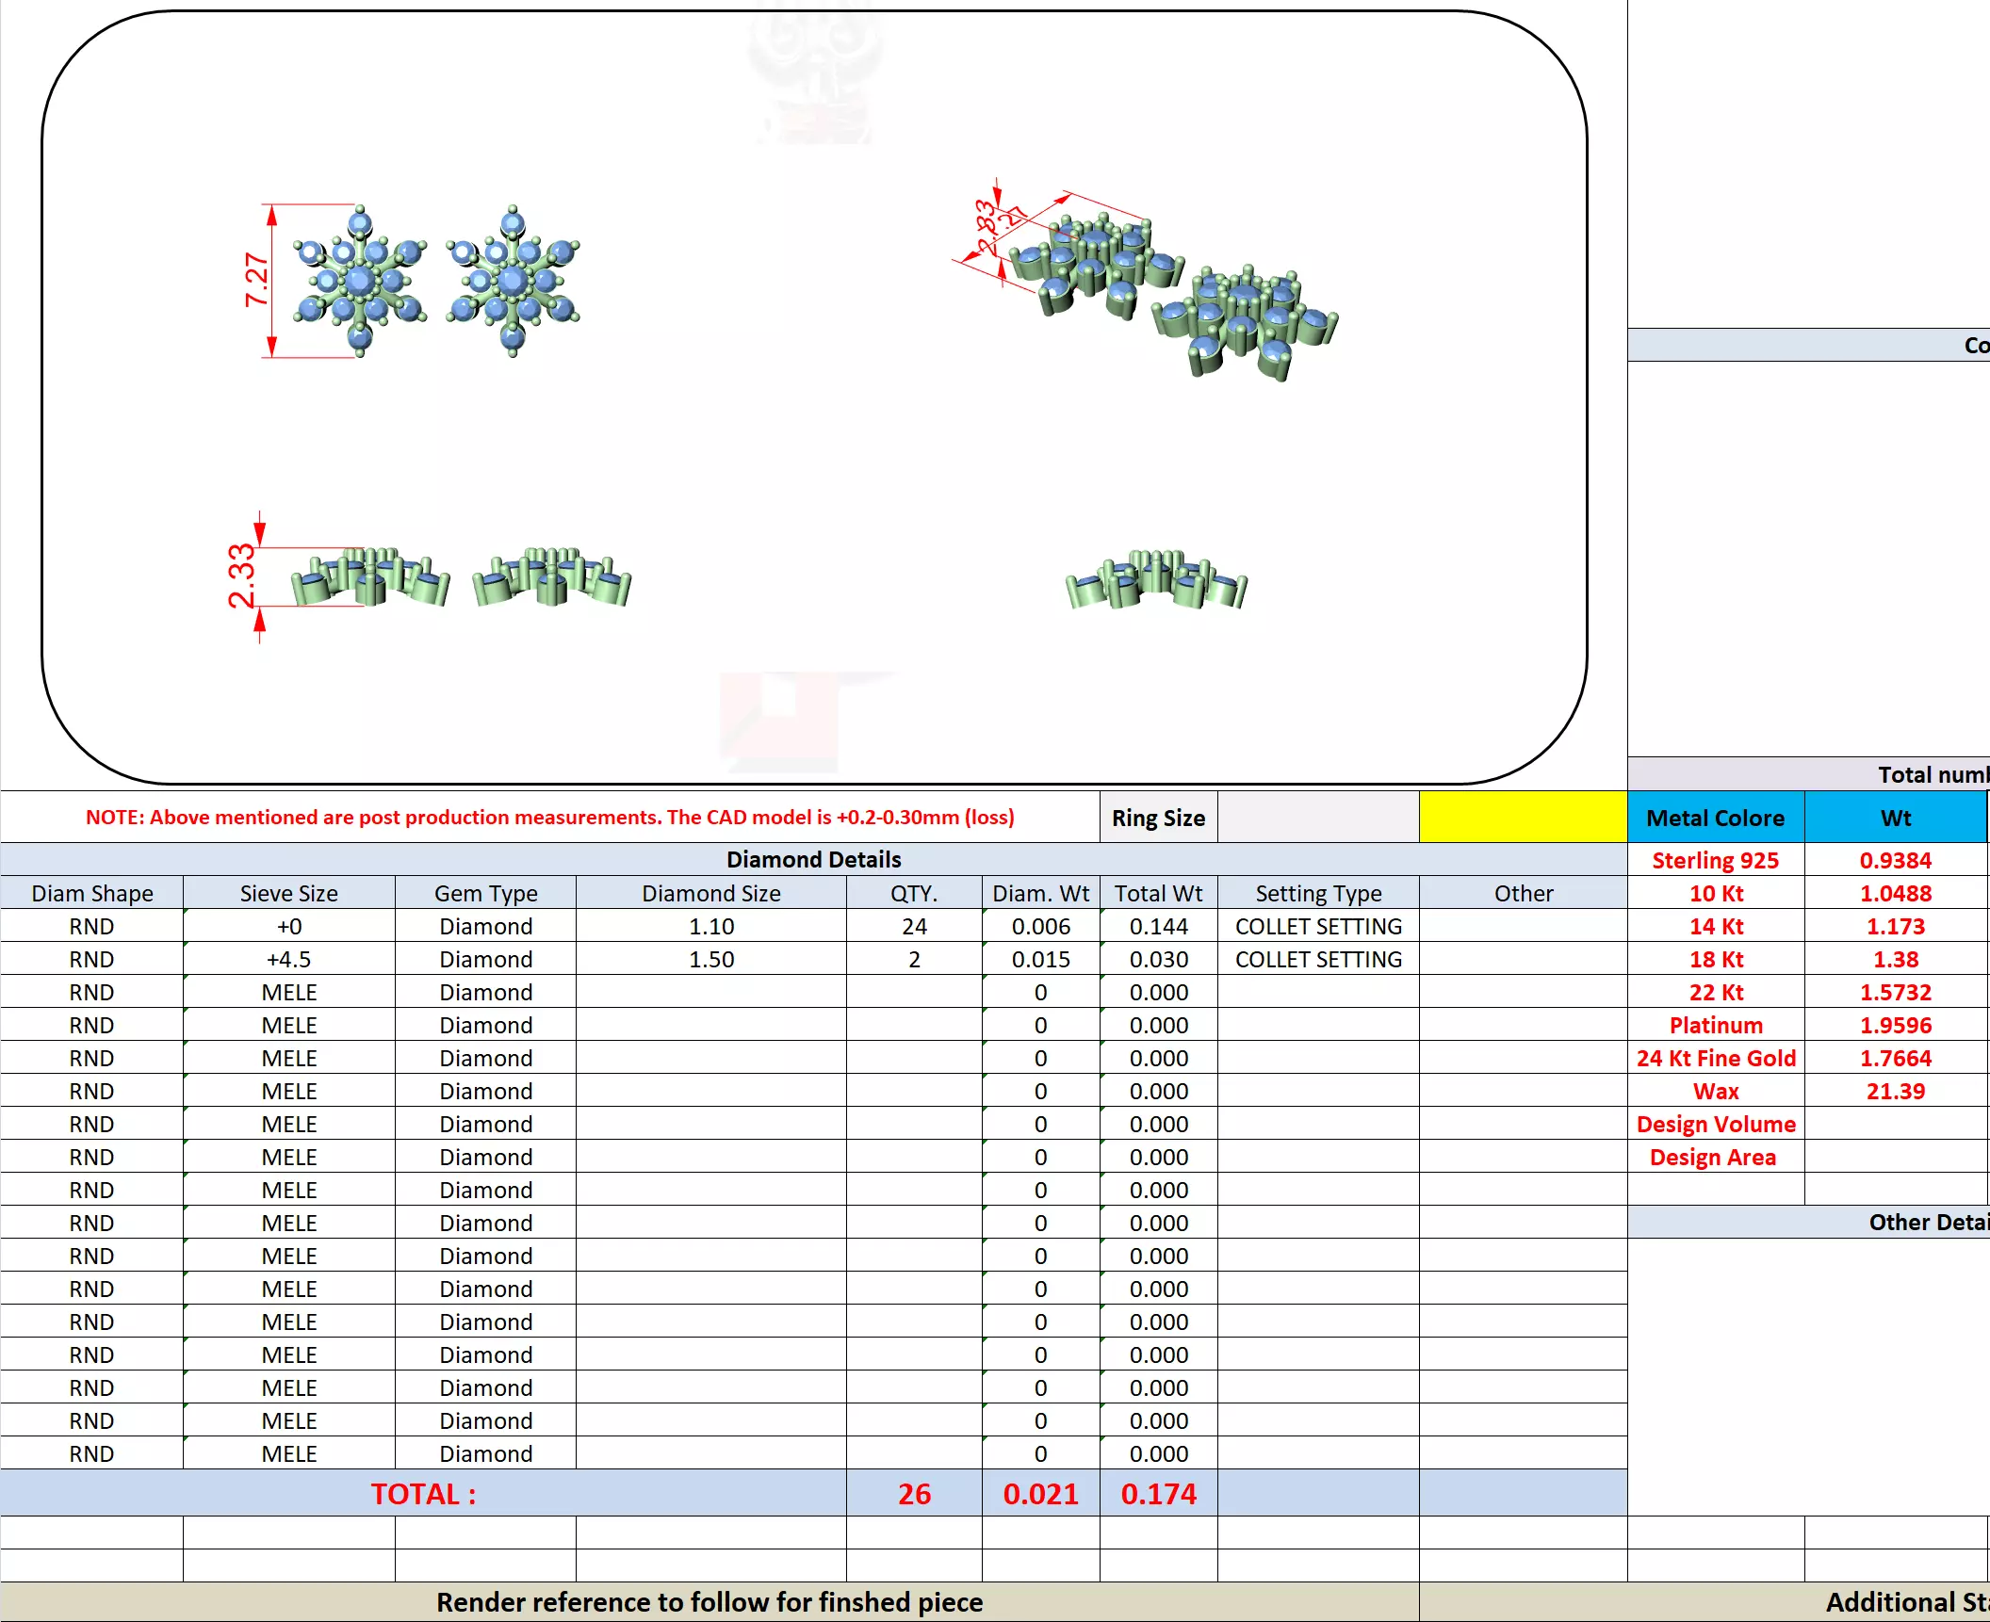1990x1622 pixels.
Task: Select the 7.27 height dimension label
Action: (256, 280)
